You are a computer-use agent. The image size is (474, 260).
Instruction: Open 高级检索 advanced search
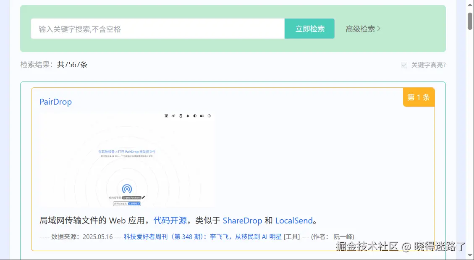click(363, 29)
